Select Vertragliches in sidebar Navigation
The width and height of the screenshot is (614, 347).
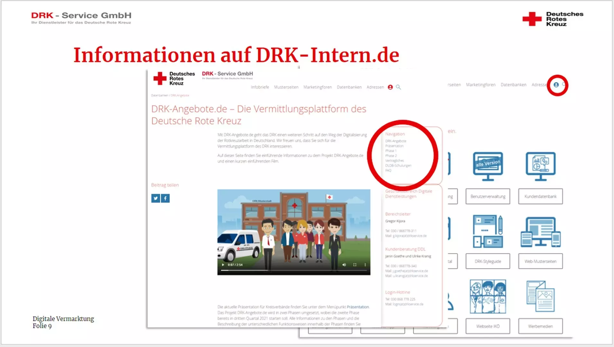394,161
